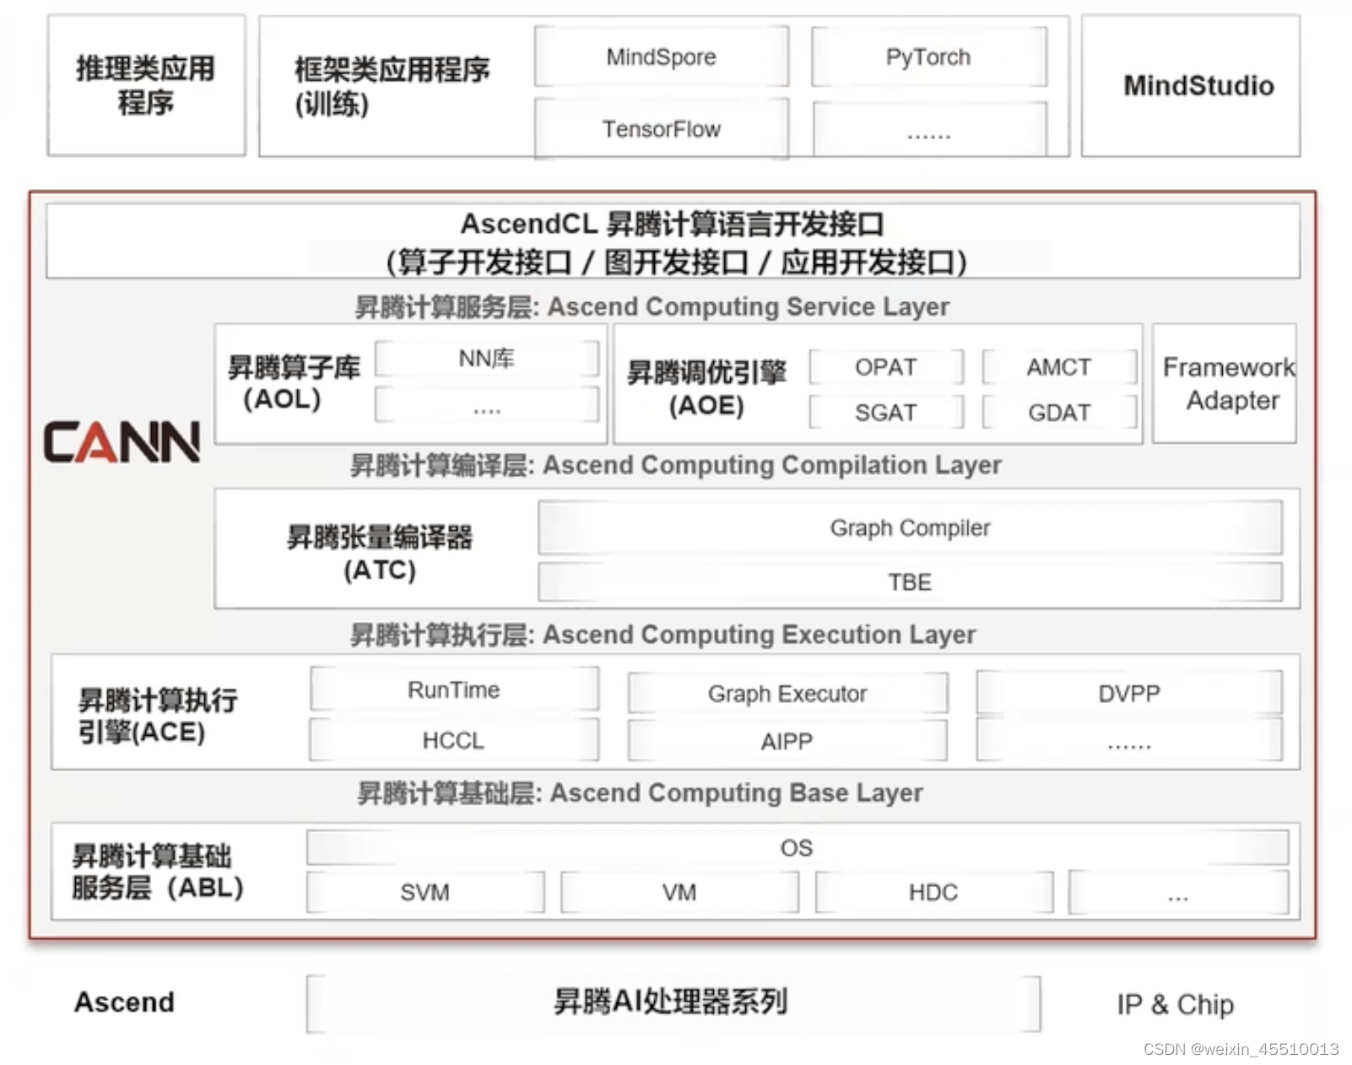Viewport: 1352px width, 1065px height.
Task: Select the PyTorch box
Action: coord(928,57)
